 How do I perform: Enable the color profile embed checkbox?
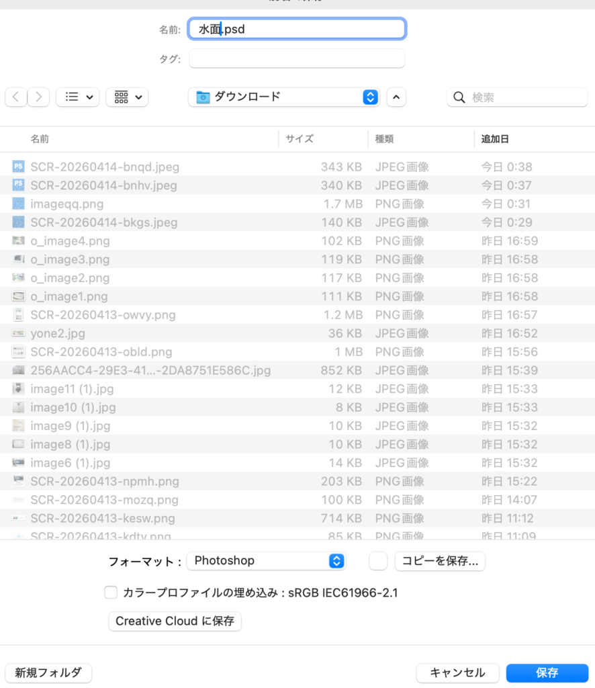point(111,593)
